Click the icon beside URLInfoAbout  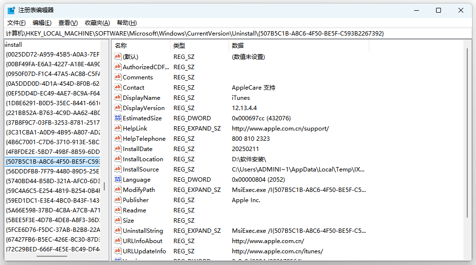[x=118, y=241]
